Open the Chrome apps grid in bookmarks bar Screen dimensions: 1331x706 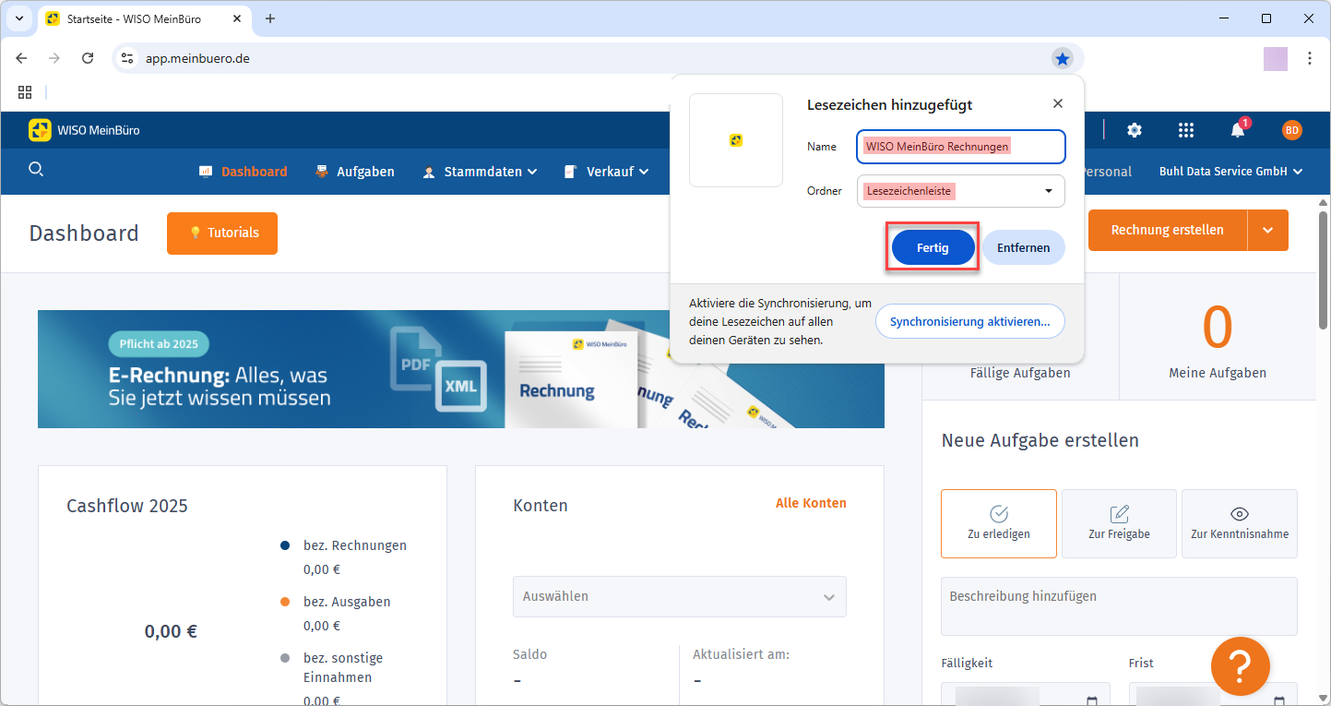tap(25, 92)
